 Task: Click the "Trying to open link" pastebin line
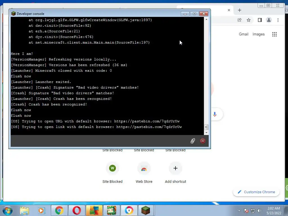pyautogui.click(x=96, y=127)
